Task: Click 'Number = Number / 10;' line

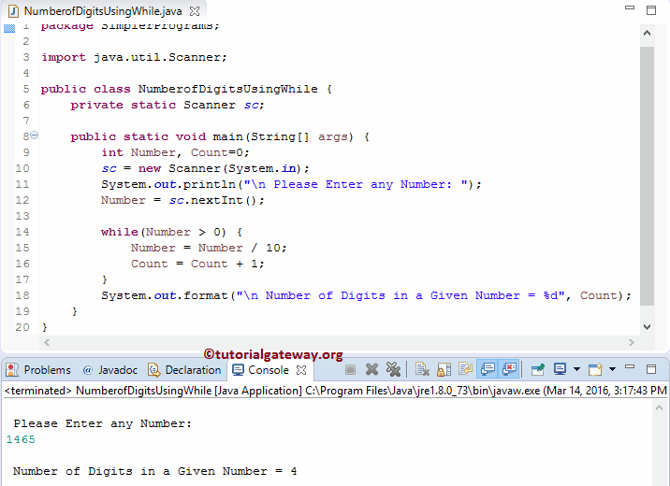Action: (x=209, y=248)
